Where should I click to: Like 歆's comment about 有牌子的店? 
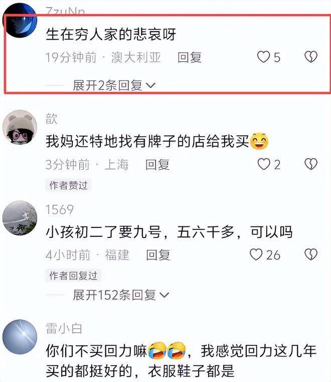[264, 164]
